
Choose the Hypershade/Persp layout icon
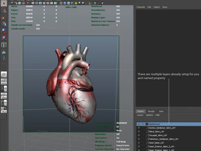point(4,103)
